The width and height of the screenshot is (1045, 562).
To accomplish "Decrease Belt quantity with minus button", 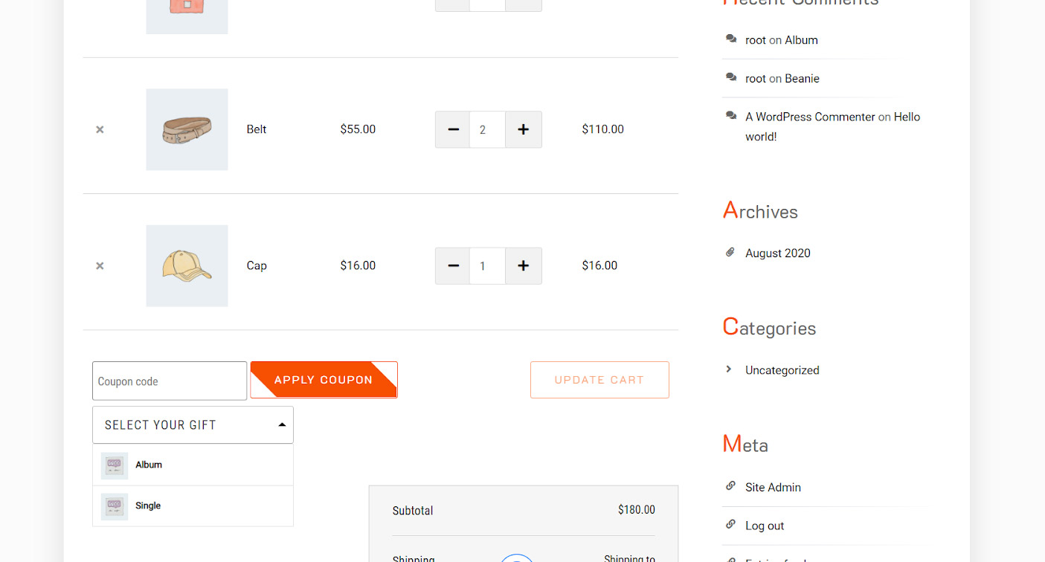I will click(x=452, y=129).
